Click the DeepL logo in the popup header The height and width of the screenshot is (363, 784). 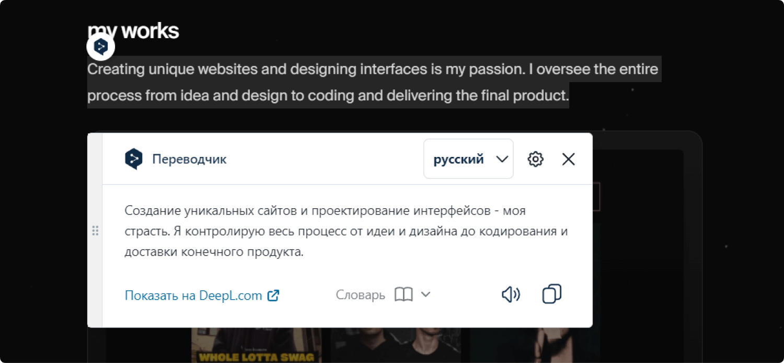pyautogui.click(x=134, y=158)
